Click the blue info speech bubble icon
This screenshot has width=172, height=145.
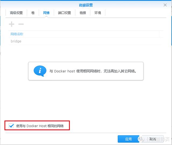click(40, 71)
